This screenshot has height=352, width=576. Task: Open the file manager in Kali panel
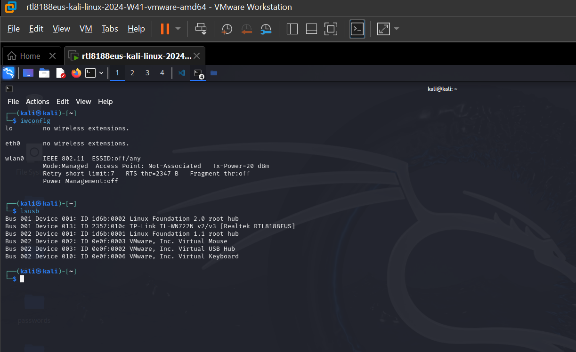44,73
